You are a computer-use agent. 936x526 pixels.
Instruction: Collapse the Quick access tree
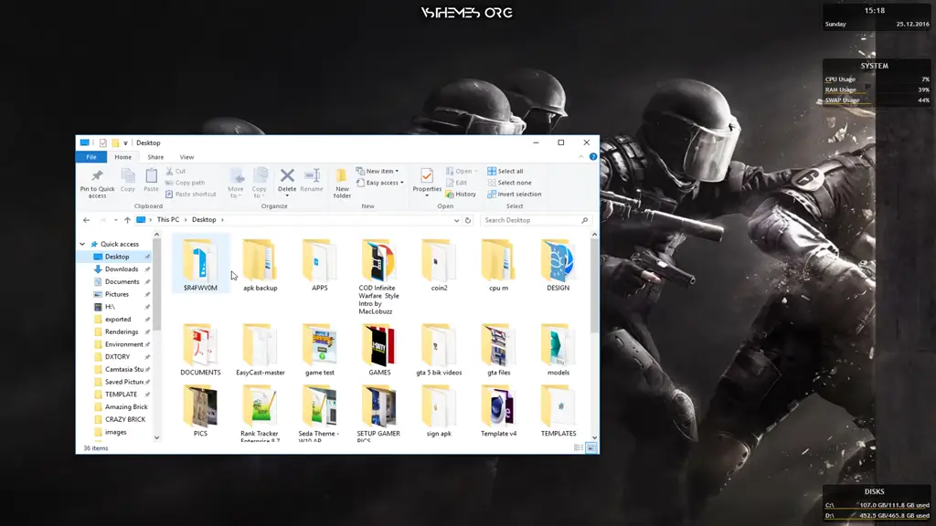point(82,244)
